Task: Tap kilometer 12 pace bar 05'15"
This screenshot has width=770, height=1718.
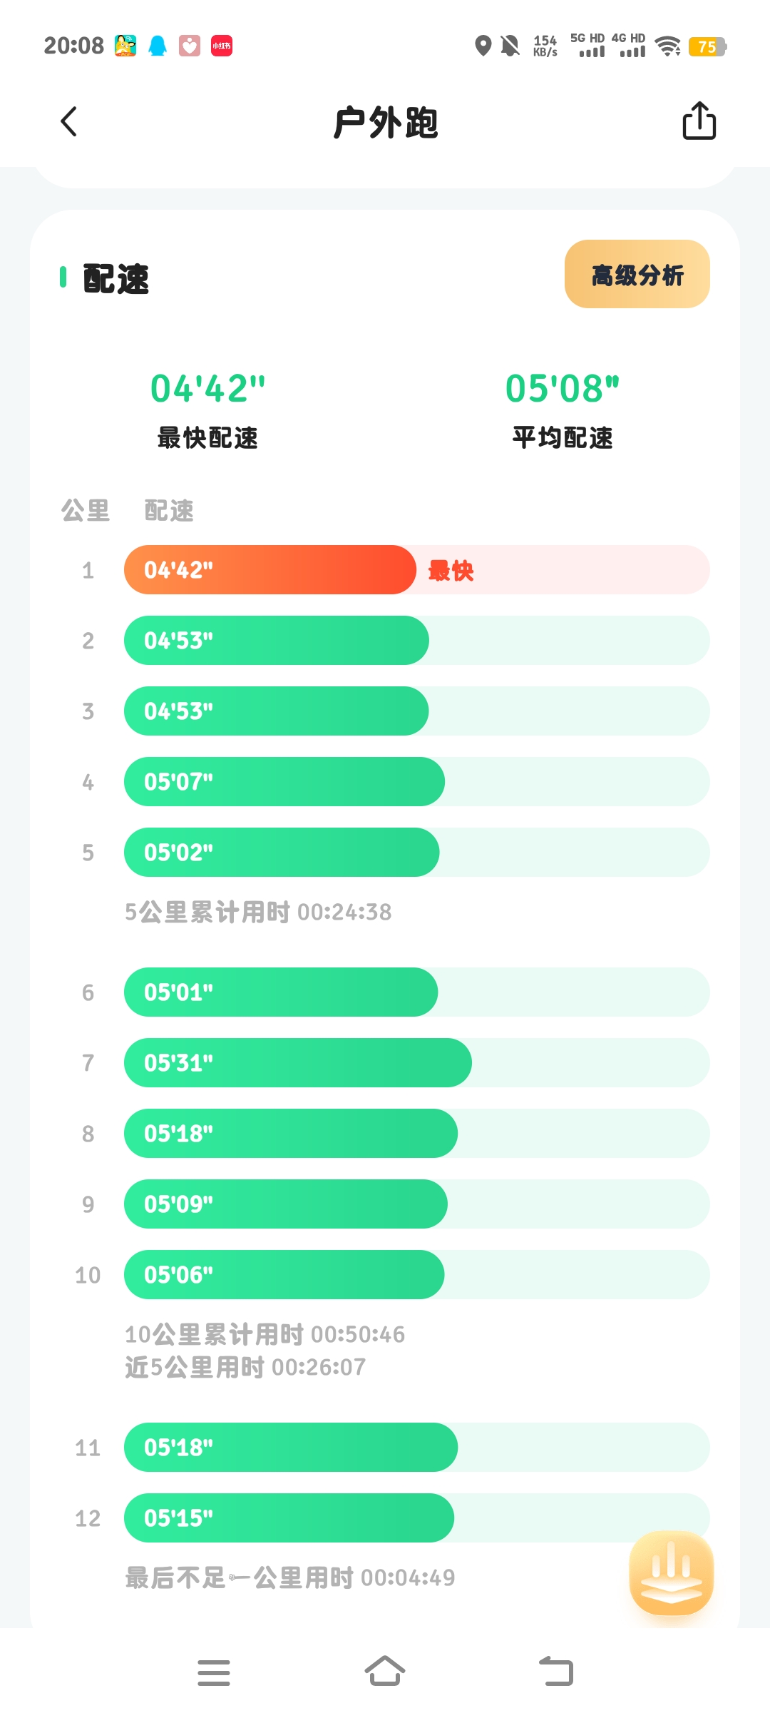Action: click(x=289, y=1518)
